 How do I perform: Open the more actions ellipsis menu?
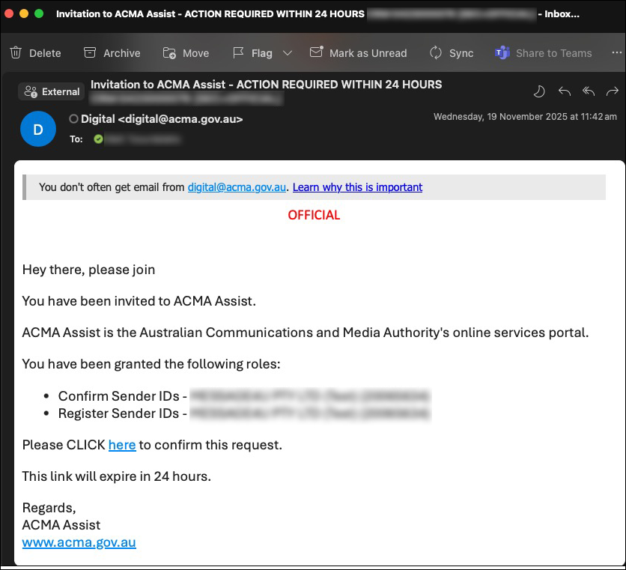pyautogui.click(x=617, y=52)
